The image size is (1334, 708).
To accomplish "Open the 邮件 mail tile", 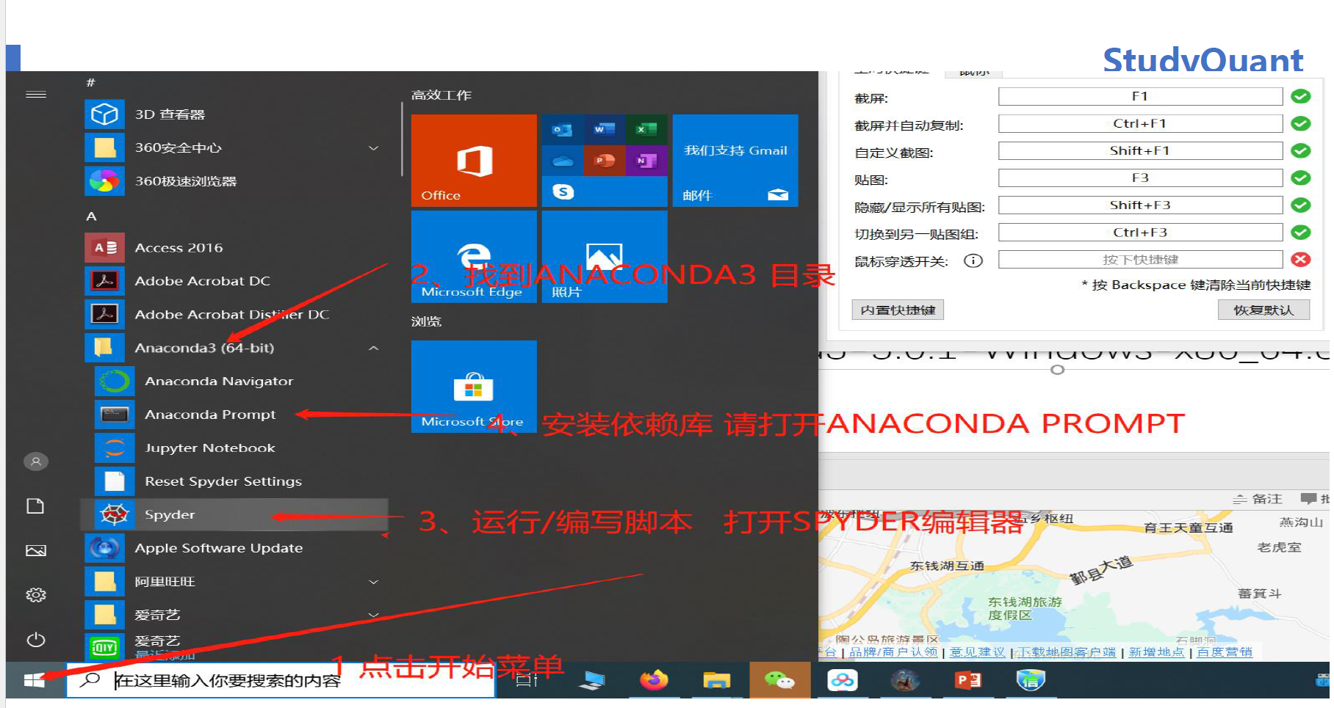I will tap(735, 161).
